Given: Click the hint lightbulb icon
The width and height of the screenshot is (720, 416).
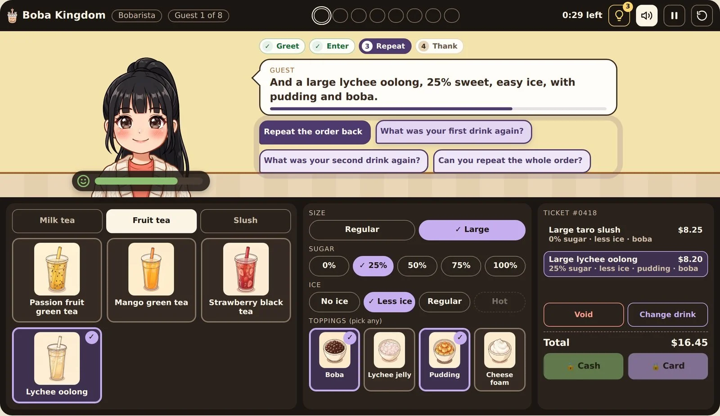Looking at the screenshot, I should 619,16.
